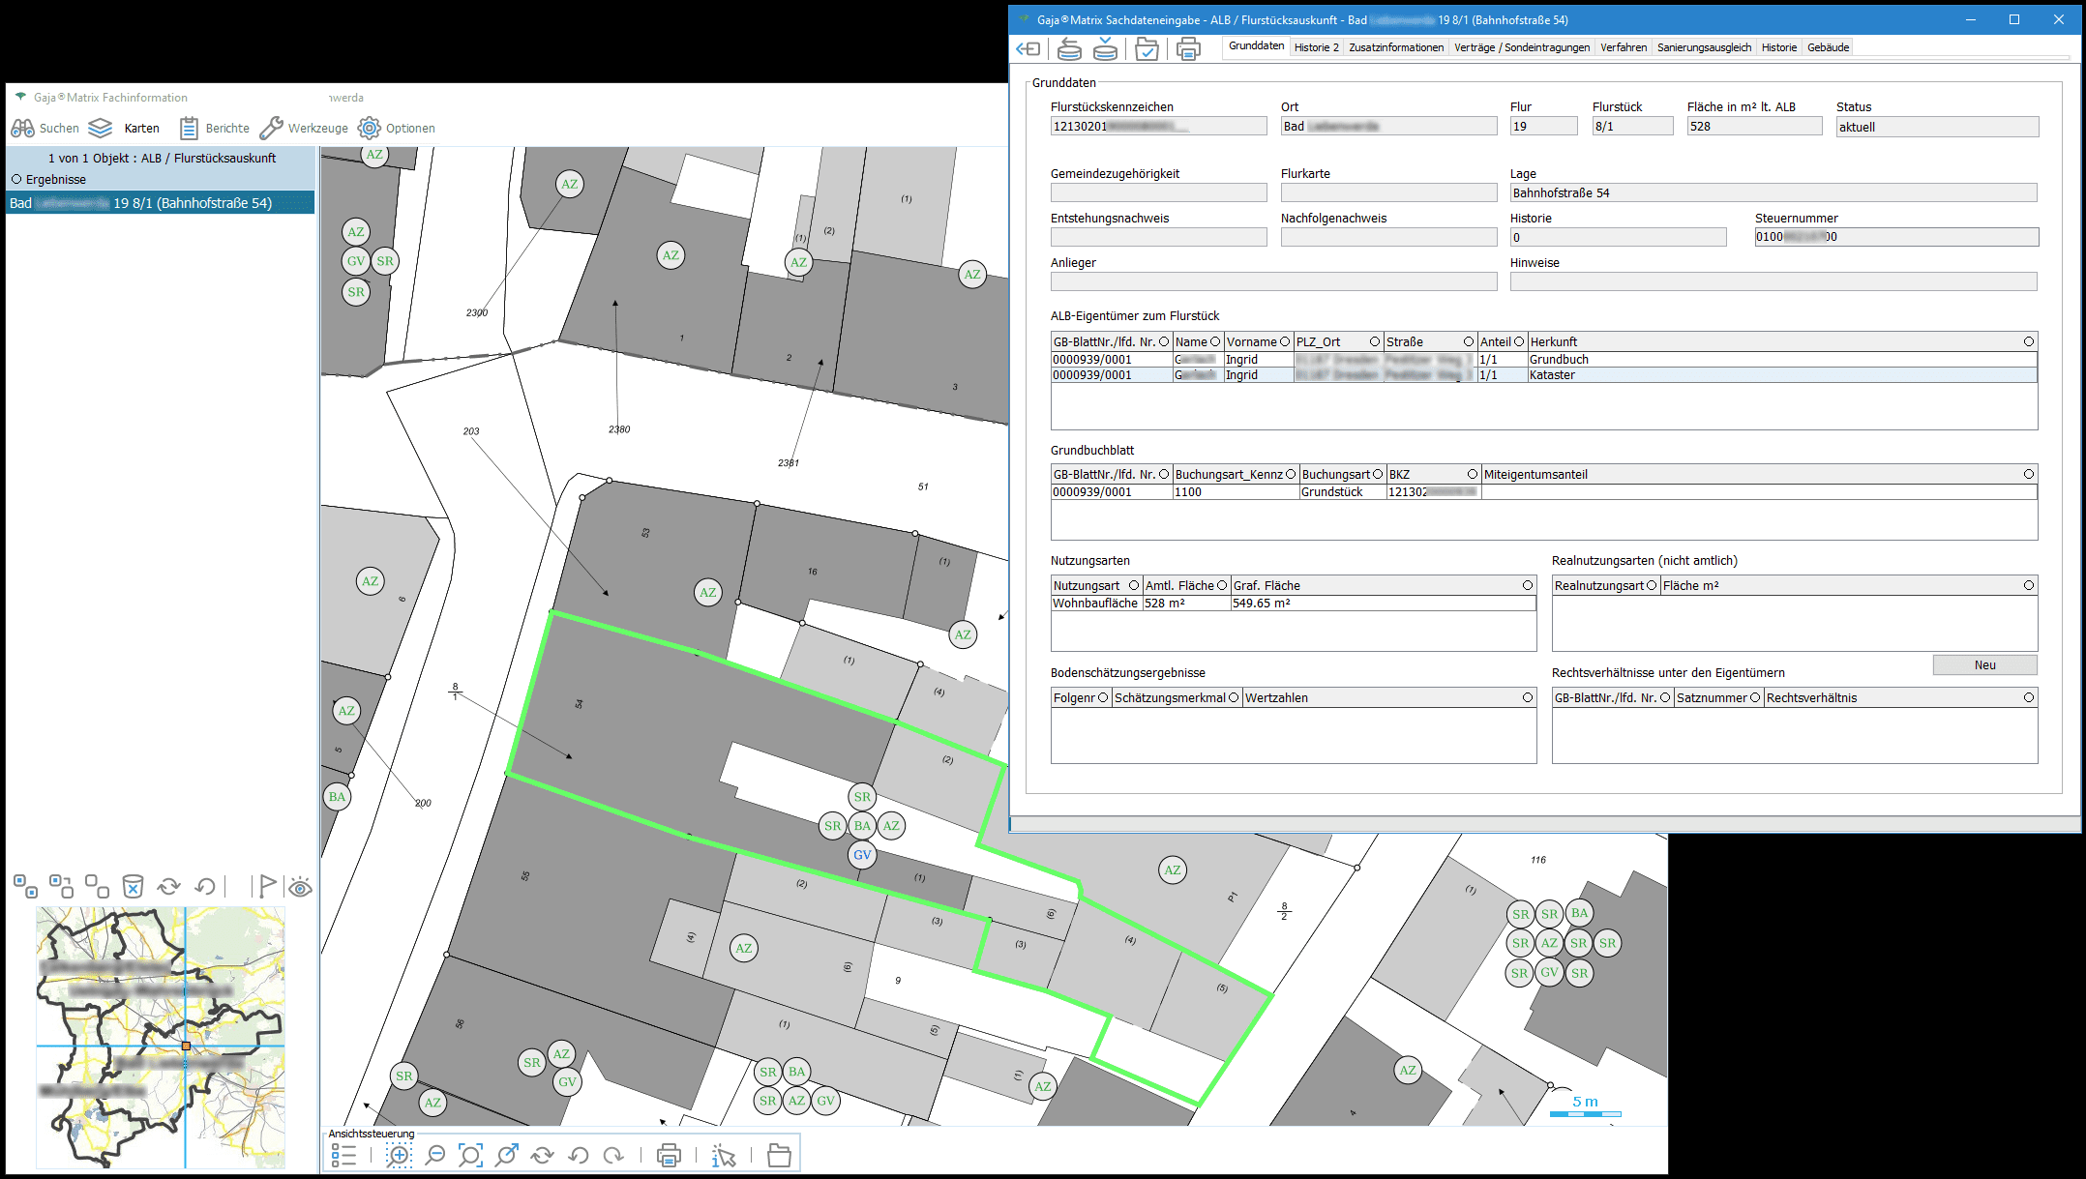Open the layer list icon in Ansichtssteuerung

tap(343, 1155)
